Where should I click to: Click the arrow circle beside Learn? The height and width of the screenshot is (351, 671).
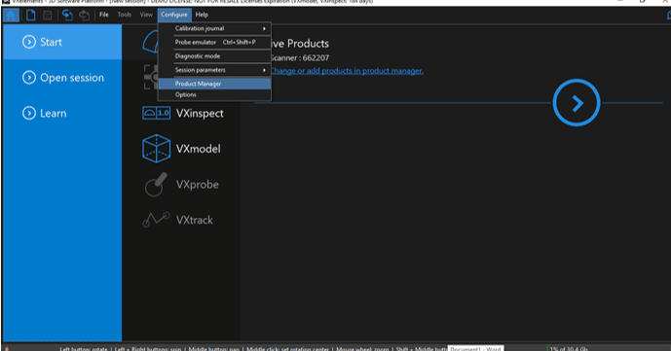(x=29, y=113)
